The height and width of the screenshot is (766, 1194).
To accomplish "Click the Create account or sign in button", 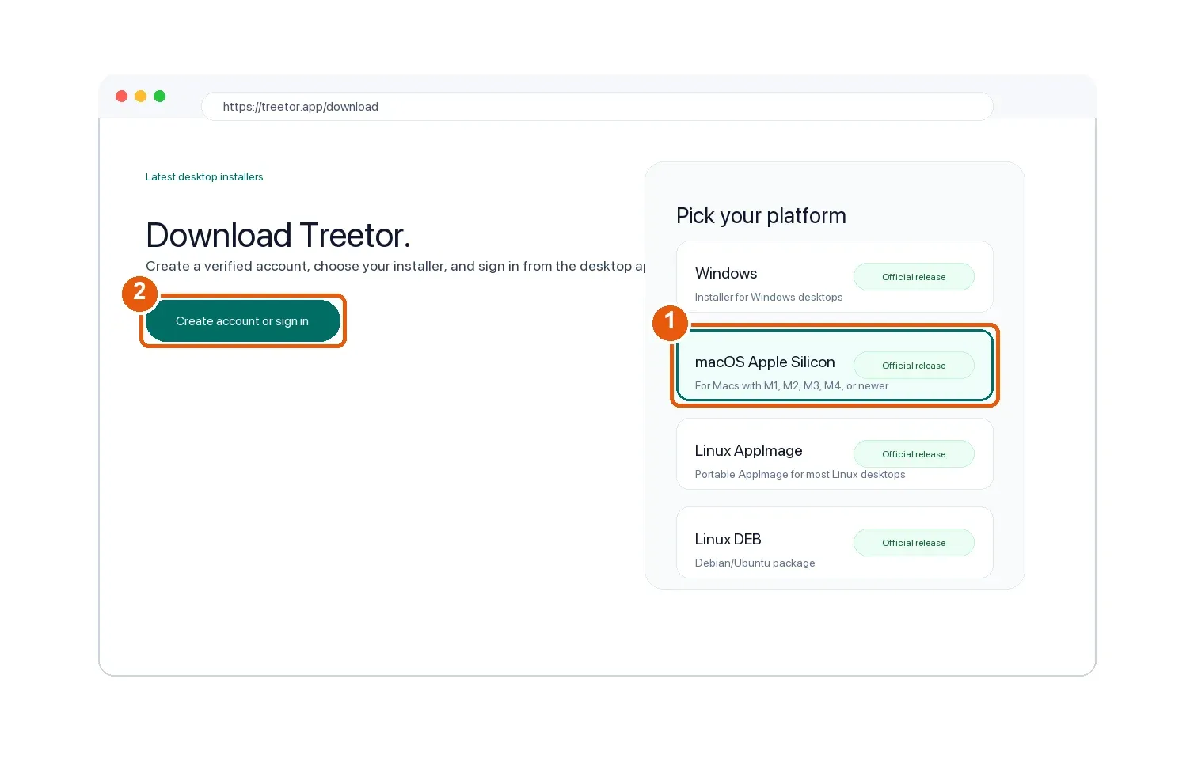I will coord(243,321).
